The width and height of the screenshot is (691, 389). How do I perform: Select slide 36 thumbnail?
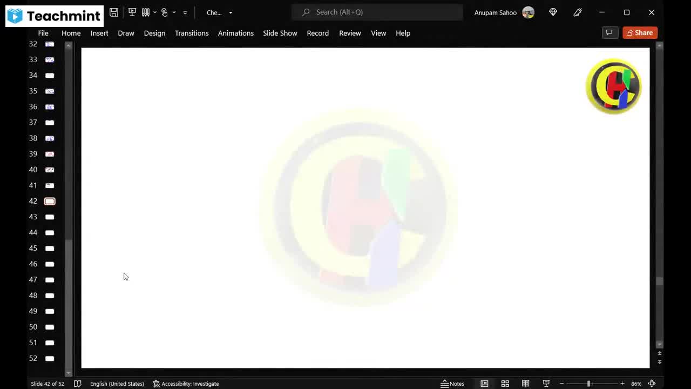50,107
